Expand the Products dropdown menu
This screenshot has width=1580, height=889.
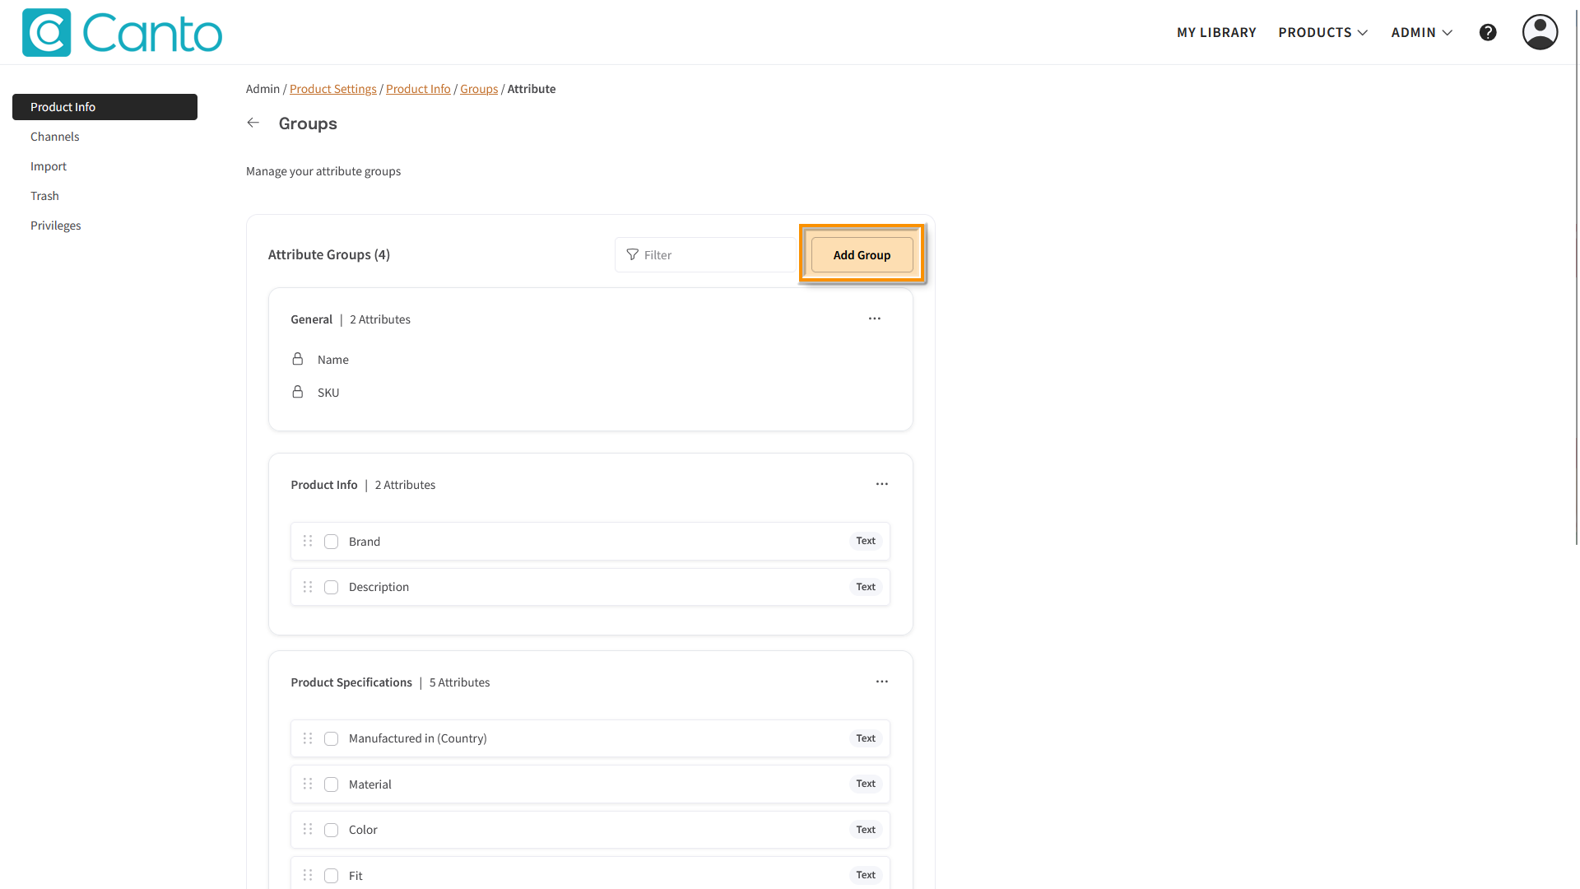click(1323, 32)
